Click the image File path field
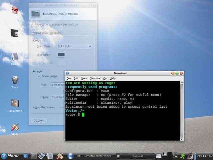 [x=57, y=85]
